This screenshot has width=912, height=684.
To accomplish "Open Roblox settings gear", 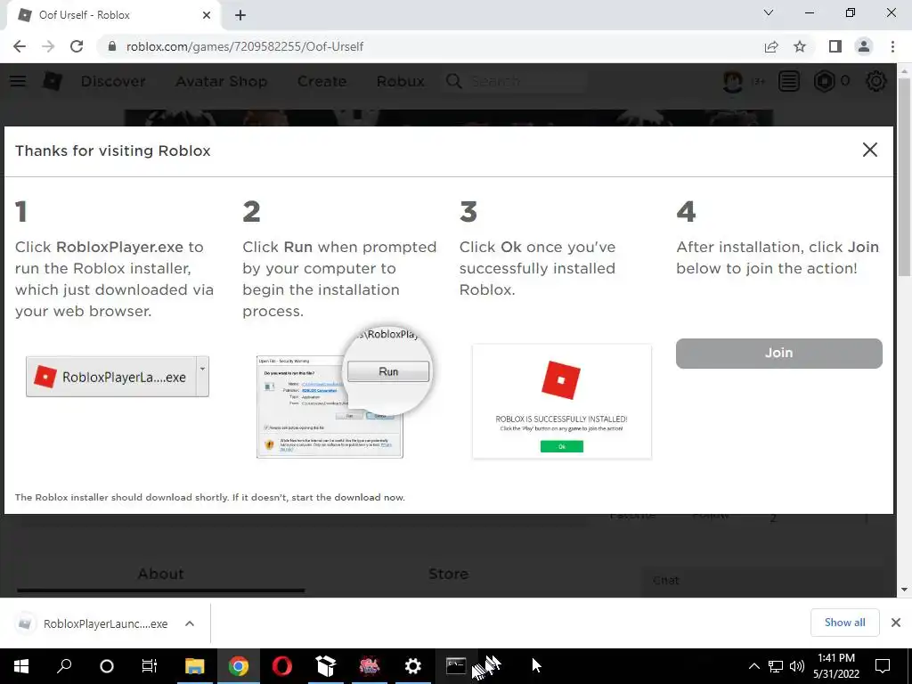I will 876,81.
